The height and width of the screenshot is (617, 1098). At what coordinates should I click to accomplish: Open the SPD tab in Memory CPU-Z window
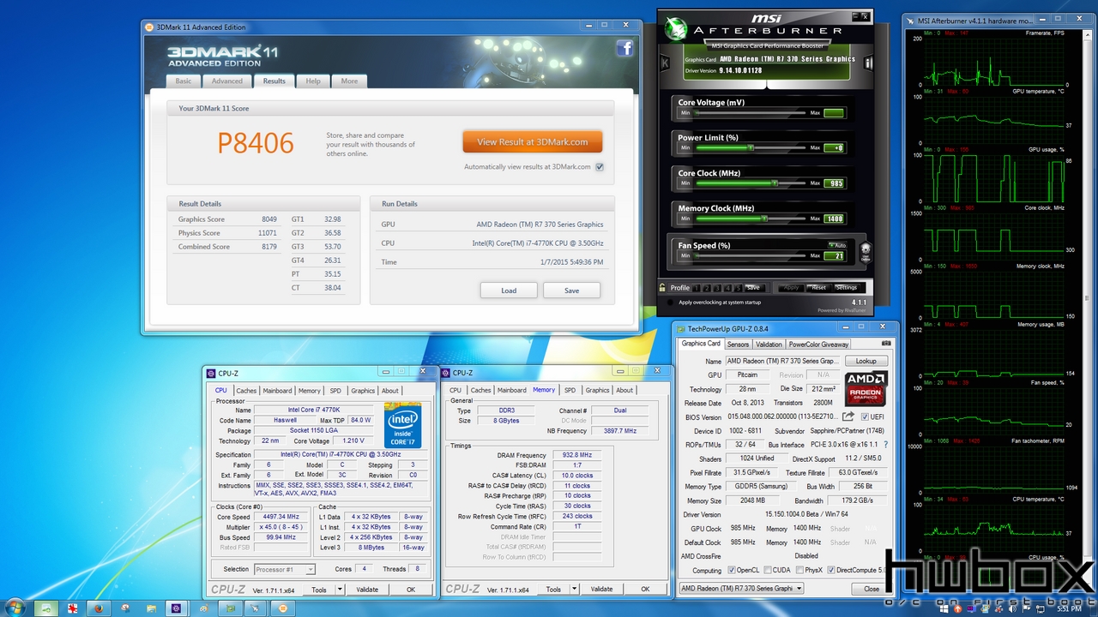[x=570, y=390]
